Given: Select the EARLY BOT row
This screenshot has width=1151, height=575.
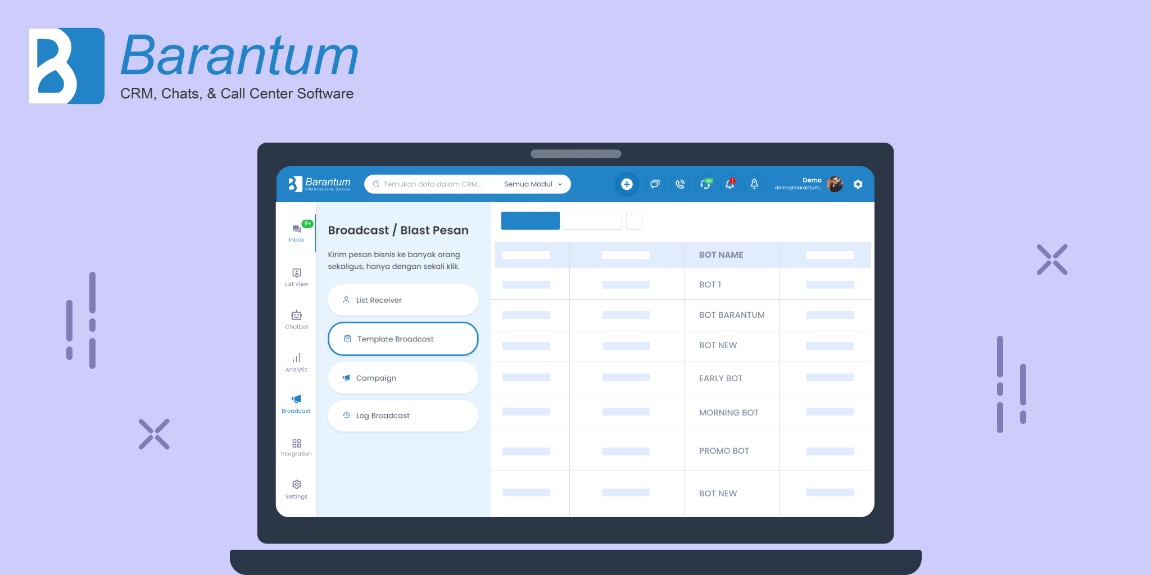Looking at the screenshot, I should pyautogui.click(x=682, y=378).
